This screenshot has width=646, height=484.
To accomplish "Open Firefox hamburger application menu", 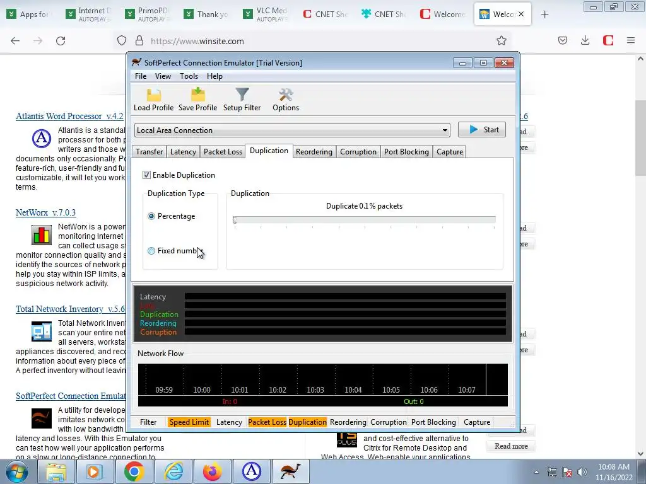I will [630, 40].
